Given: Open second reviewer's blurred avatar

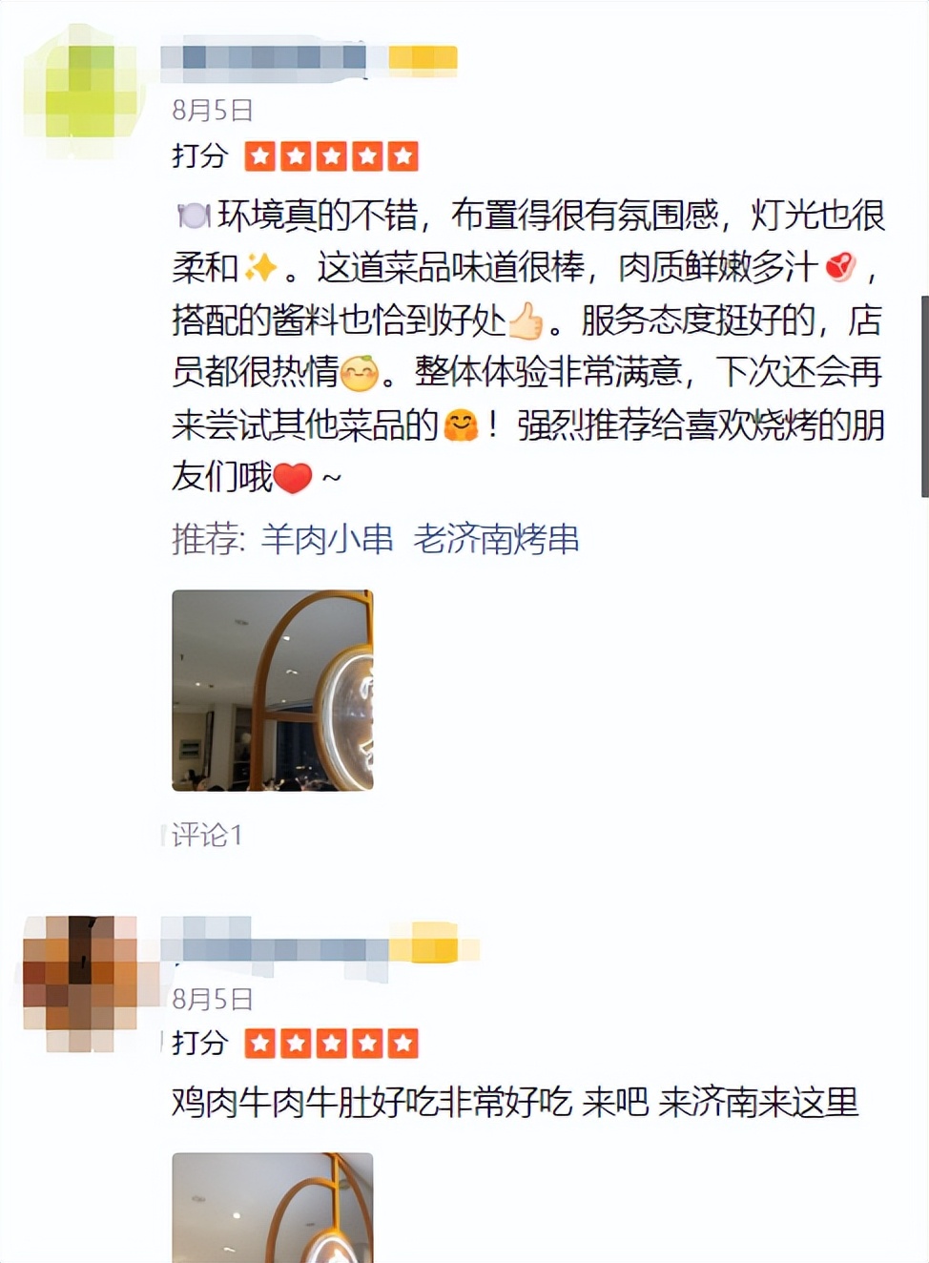Looking at the screenshot, I should 79,983.
